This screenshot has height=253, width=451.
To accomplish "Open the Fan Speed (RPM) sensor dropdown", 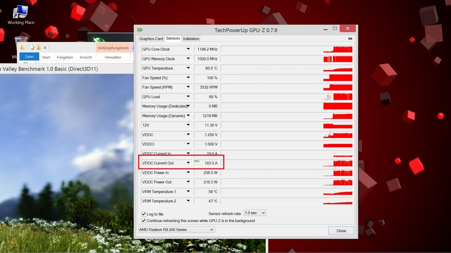I will point(188,87).
